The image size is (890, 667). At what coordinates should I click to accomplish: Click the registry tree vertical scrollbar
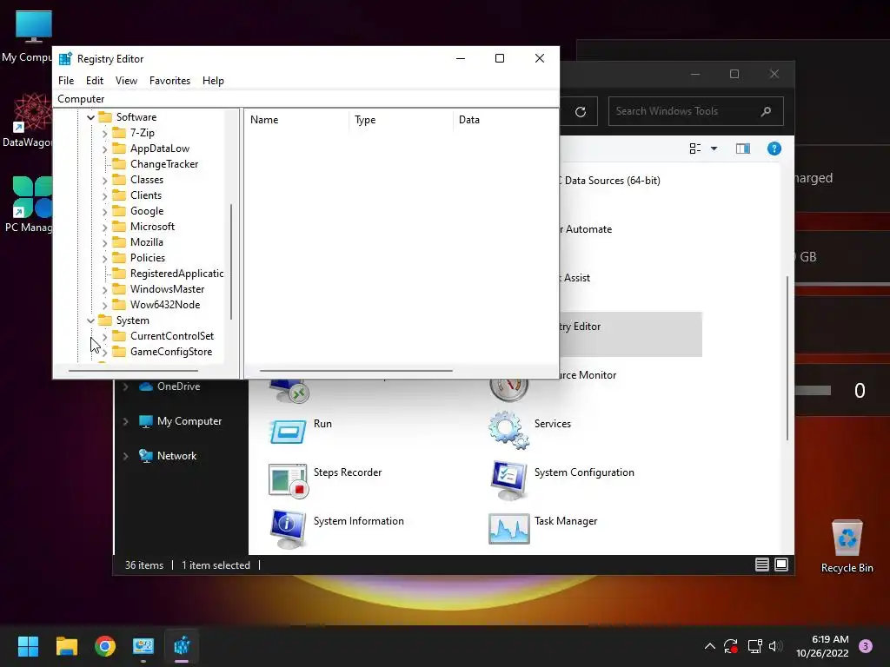point(231,261)
